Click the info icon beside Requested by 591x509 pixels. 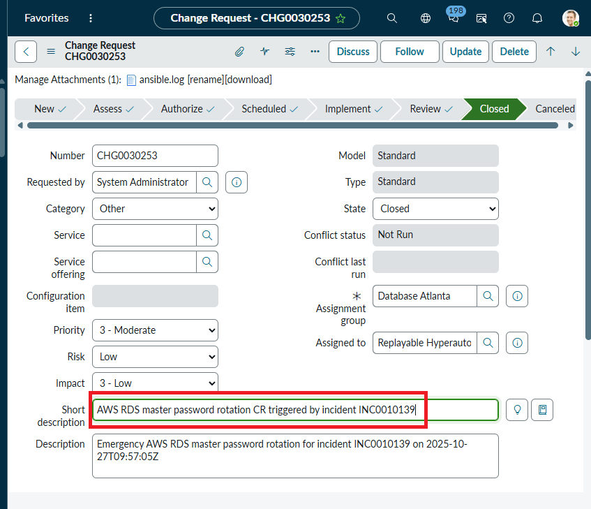pos(236,182)
